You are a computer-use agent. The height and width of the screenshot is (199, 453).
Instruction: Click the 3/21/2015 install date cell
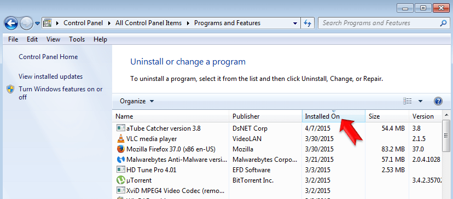click(320, 160)
